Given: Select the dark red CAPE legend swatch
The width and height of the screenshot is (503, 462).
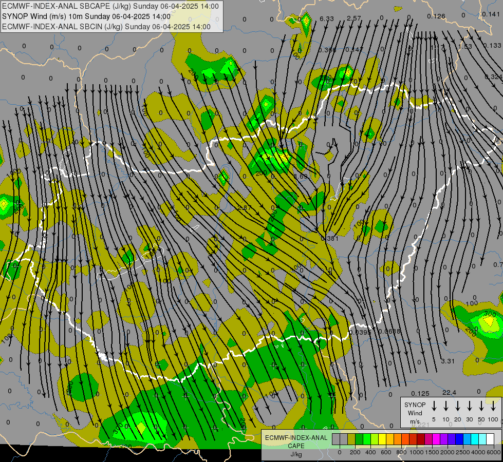Looking at the screenshot, I should pyautogui.click(x=421, y=439).
